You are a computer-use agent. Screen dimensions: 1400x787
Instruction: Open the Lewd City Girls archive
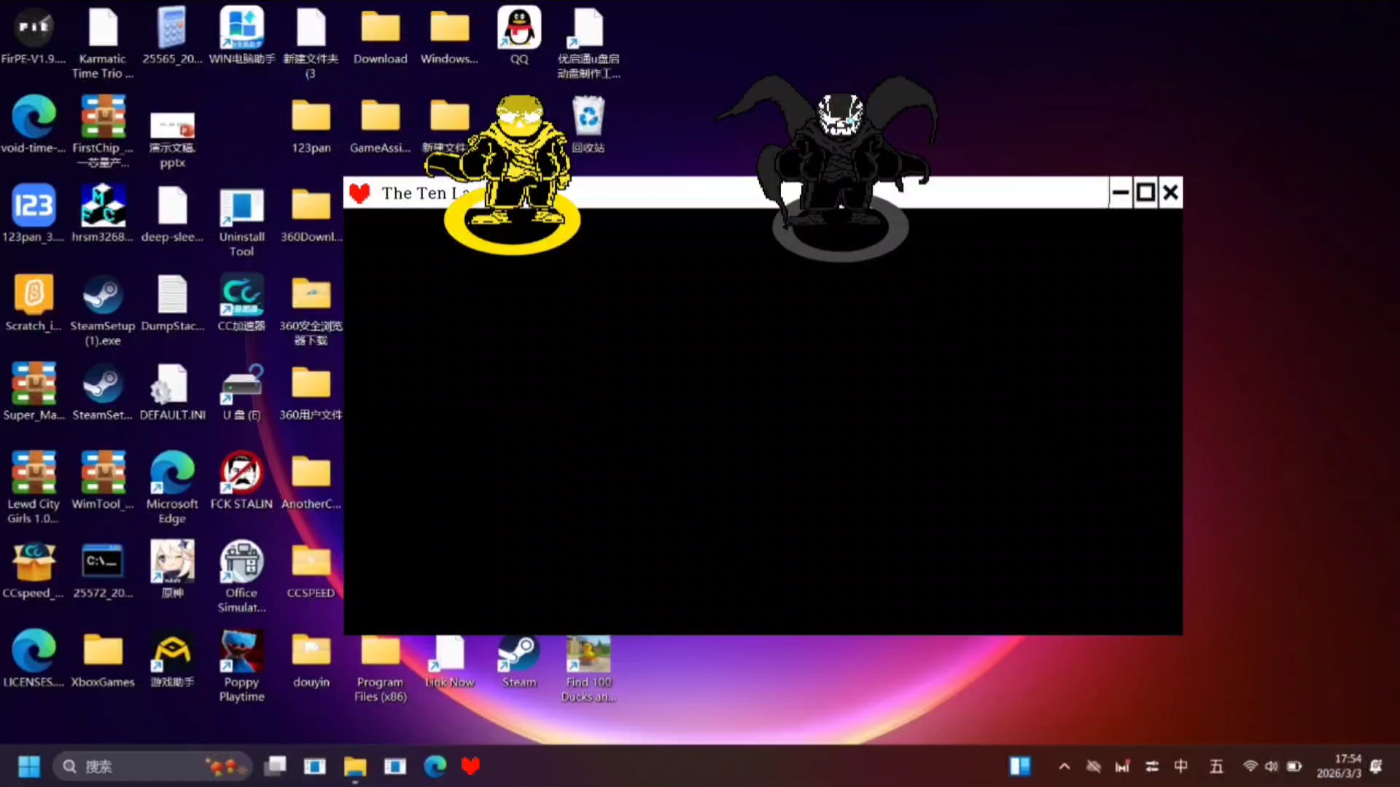tap(34, 472)
